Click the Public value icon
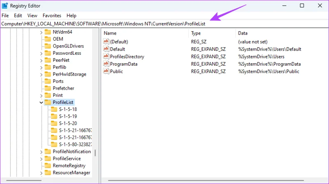This screenshot has width=329, height=184. click(x=106, y=71)
